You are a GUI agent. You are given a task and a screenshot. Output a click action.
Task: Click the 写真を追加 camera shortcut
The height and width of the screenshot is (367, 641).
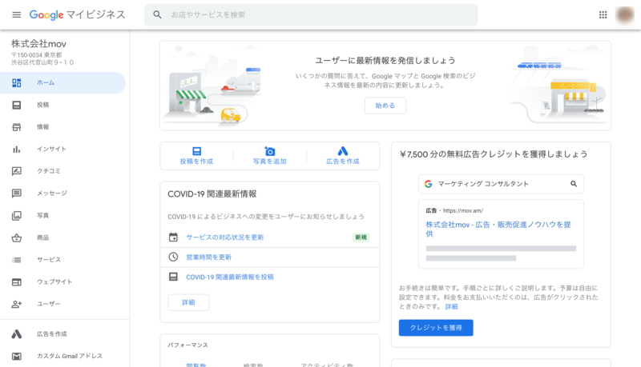(x=269, y=156)
